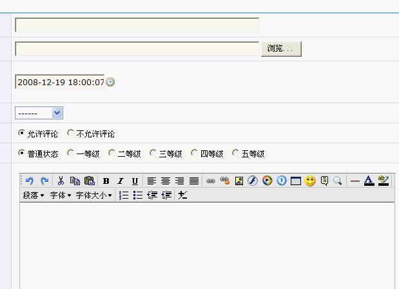Insert a numbered list

124,195
